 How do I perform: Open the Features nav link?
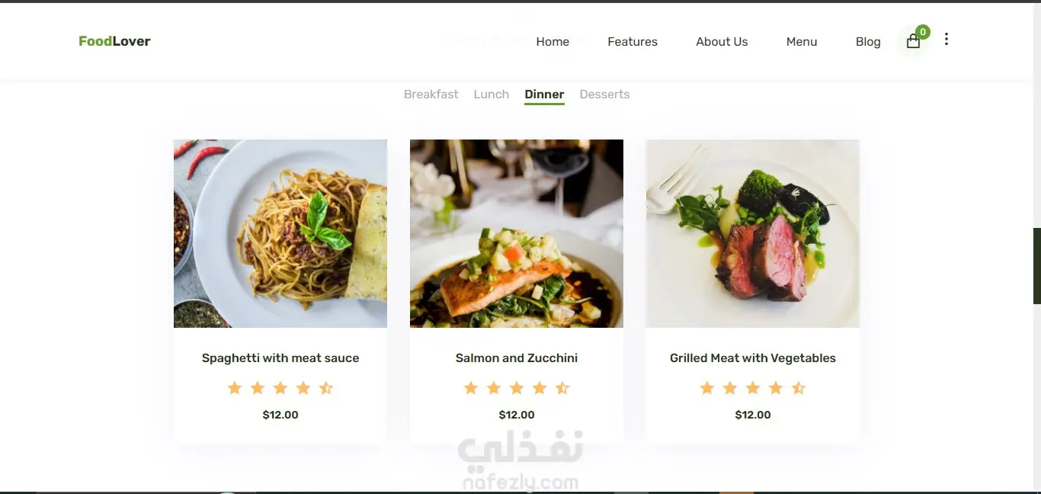click(633, 42)
